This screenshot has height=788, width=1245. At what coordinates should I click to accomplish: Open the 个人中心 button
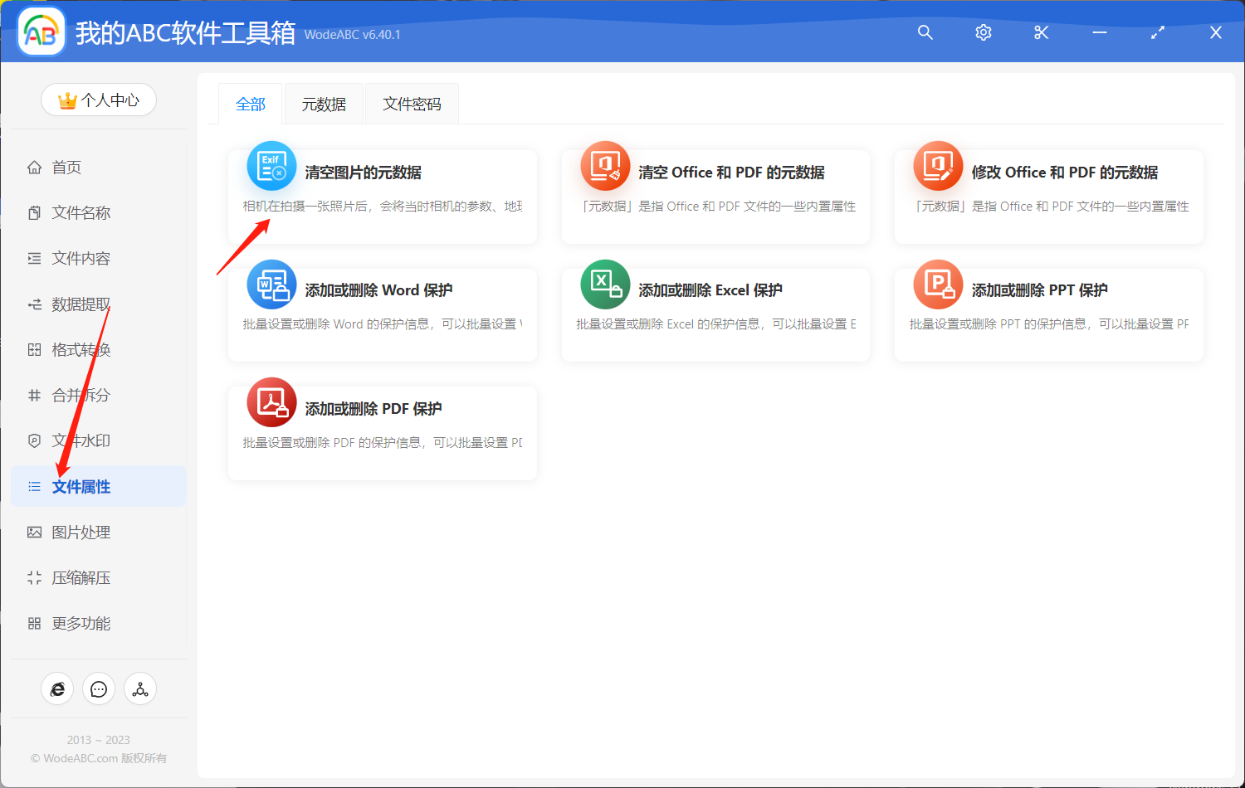coord(99,100)
